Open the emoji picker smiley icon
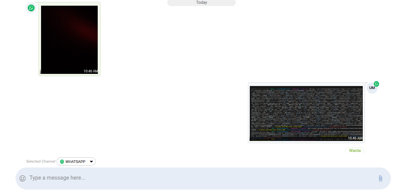The image size is (400, 194). click(22, 178)
